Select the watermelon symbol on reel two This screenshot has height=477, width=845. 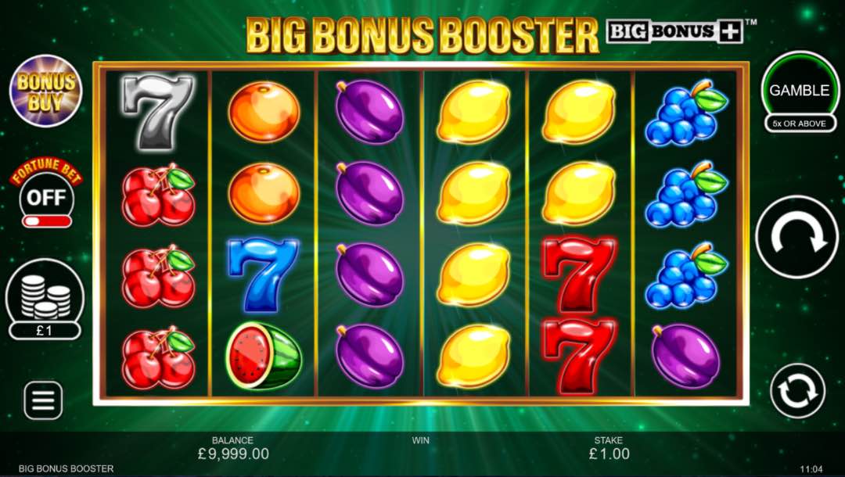tap(264, 356)
